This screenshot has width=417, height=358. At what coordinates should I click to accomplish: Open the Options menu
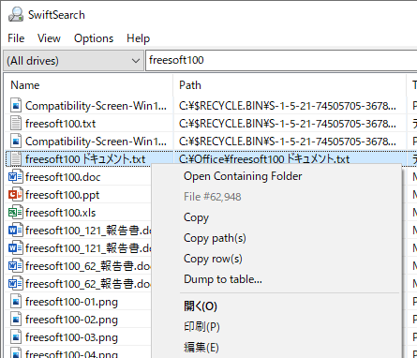pyautogui.click(x=94, y=38)
